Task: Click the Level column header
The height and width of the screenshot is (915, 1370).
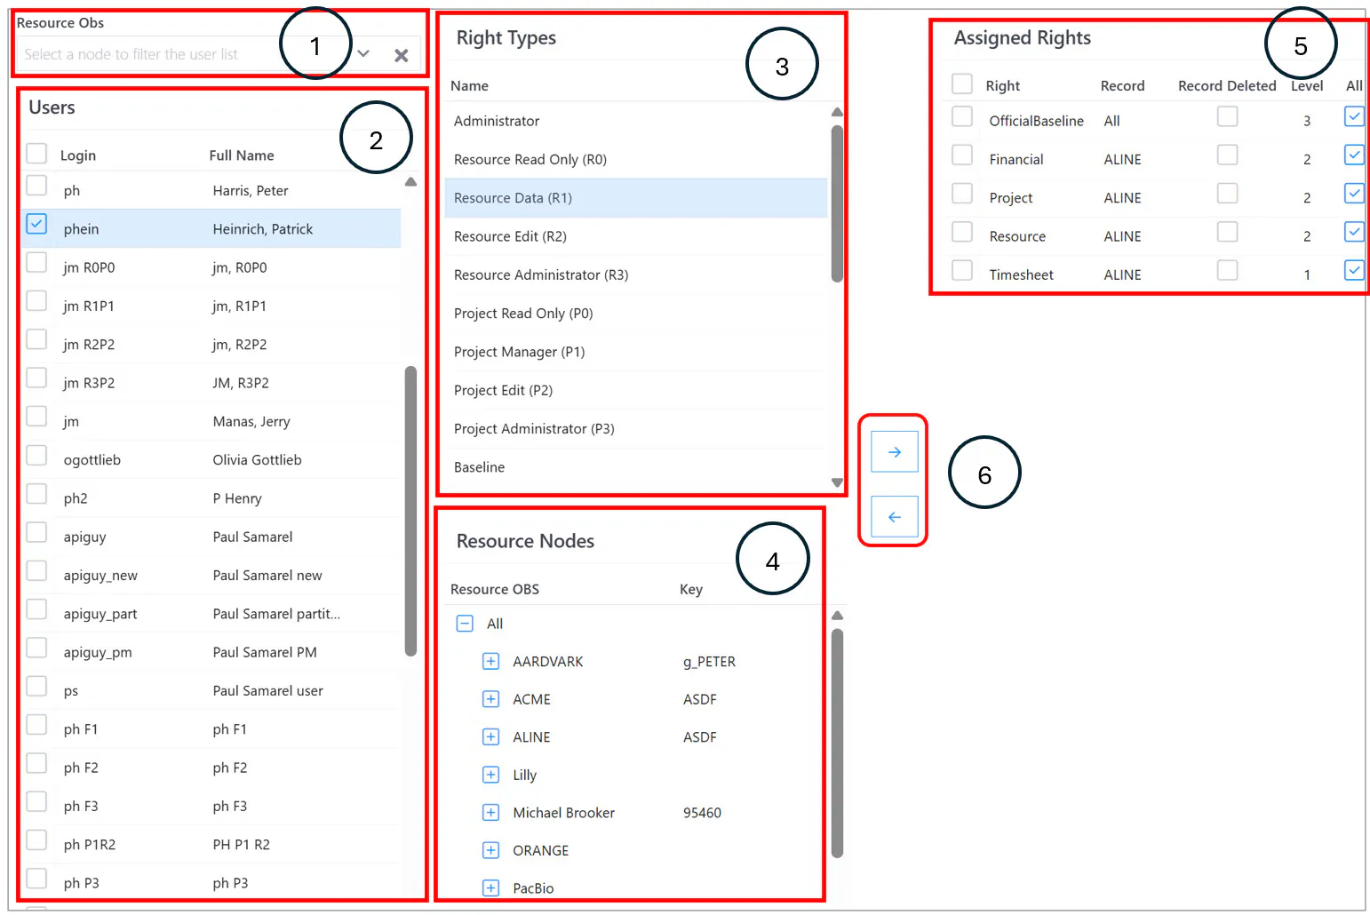Action: coord(1307,85)
